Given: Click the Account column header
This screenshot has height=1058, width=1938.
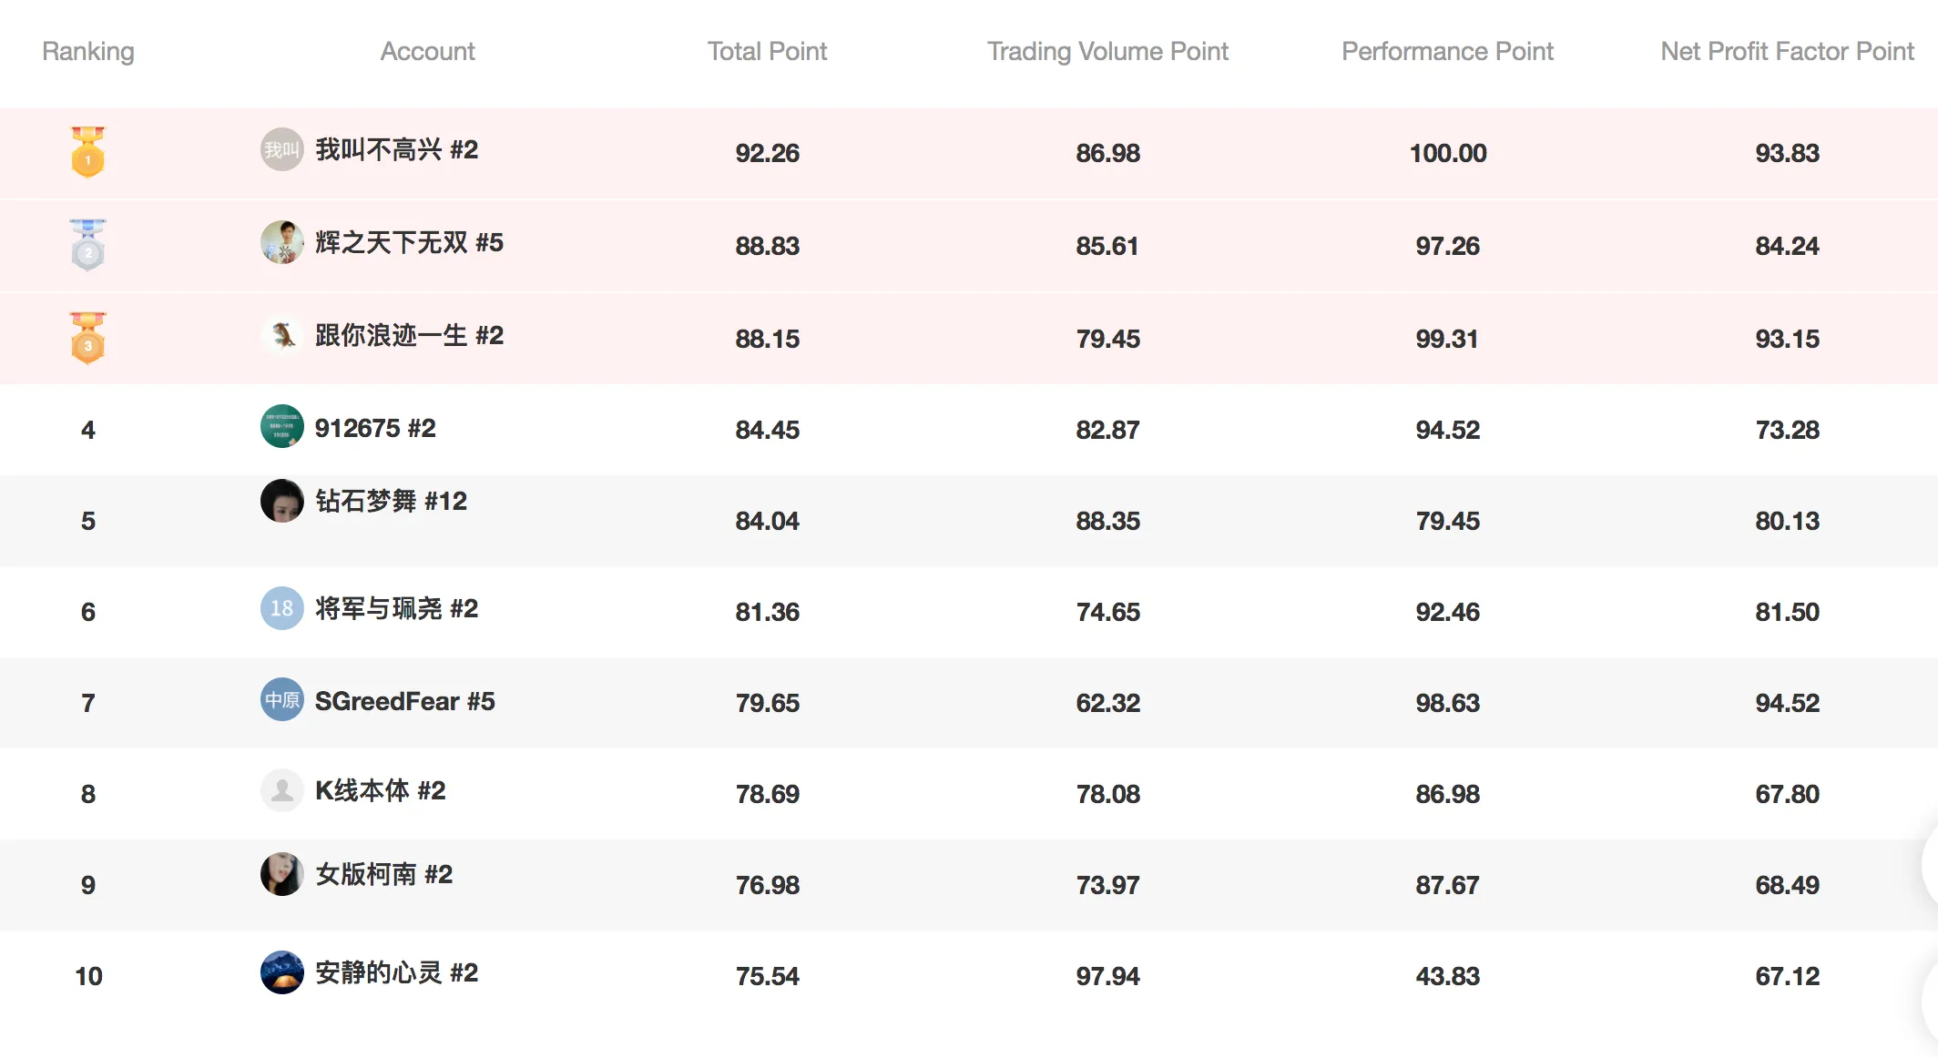Looking at the screenshot, I should pos(427,52).
